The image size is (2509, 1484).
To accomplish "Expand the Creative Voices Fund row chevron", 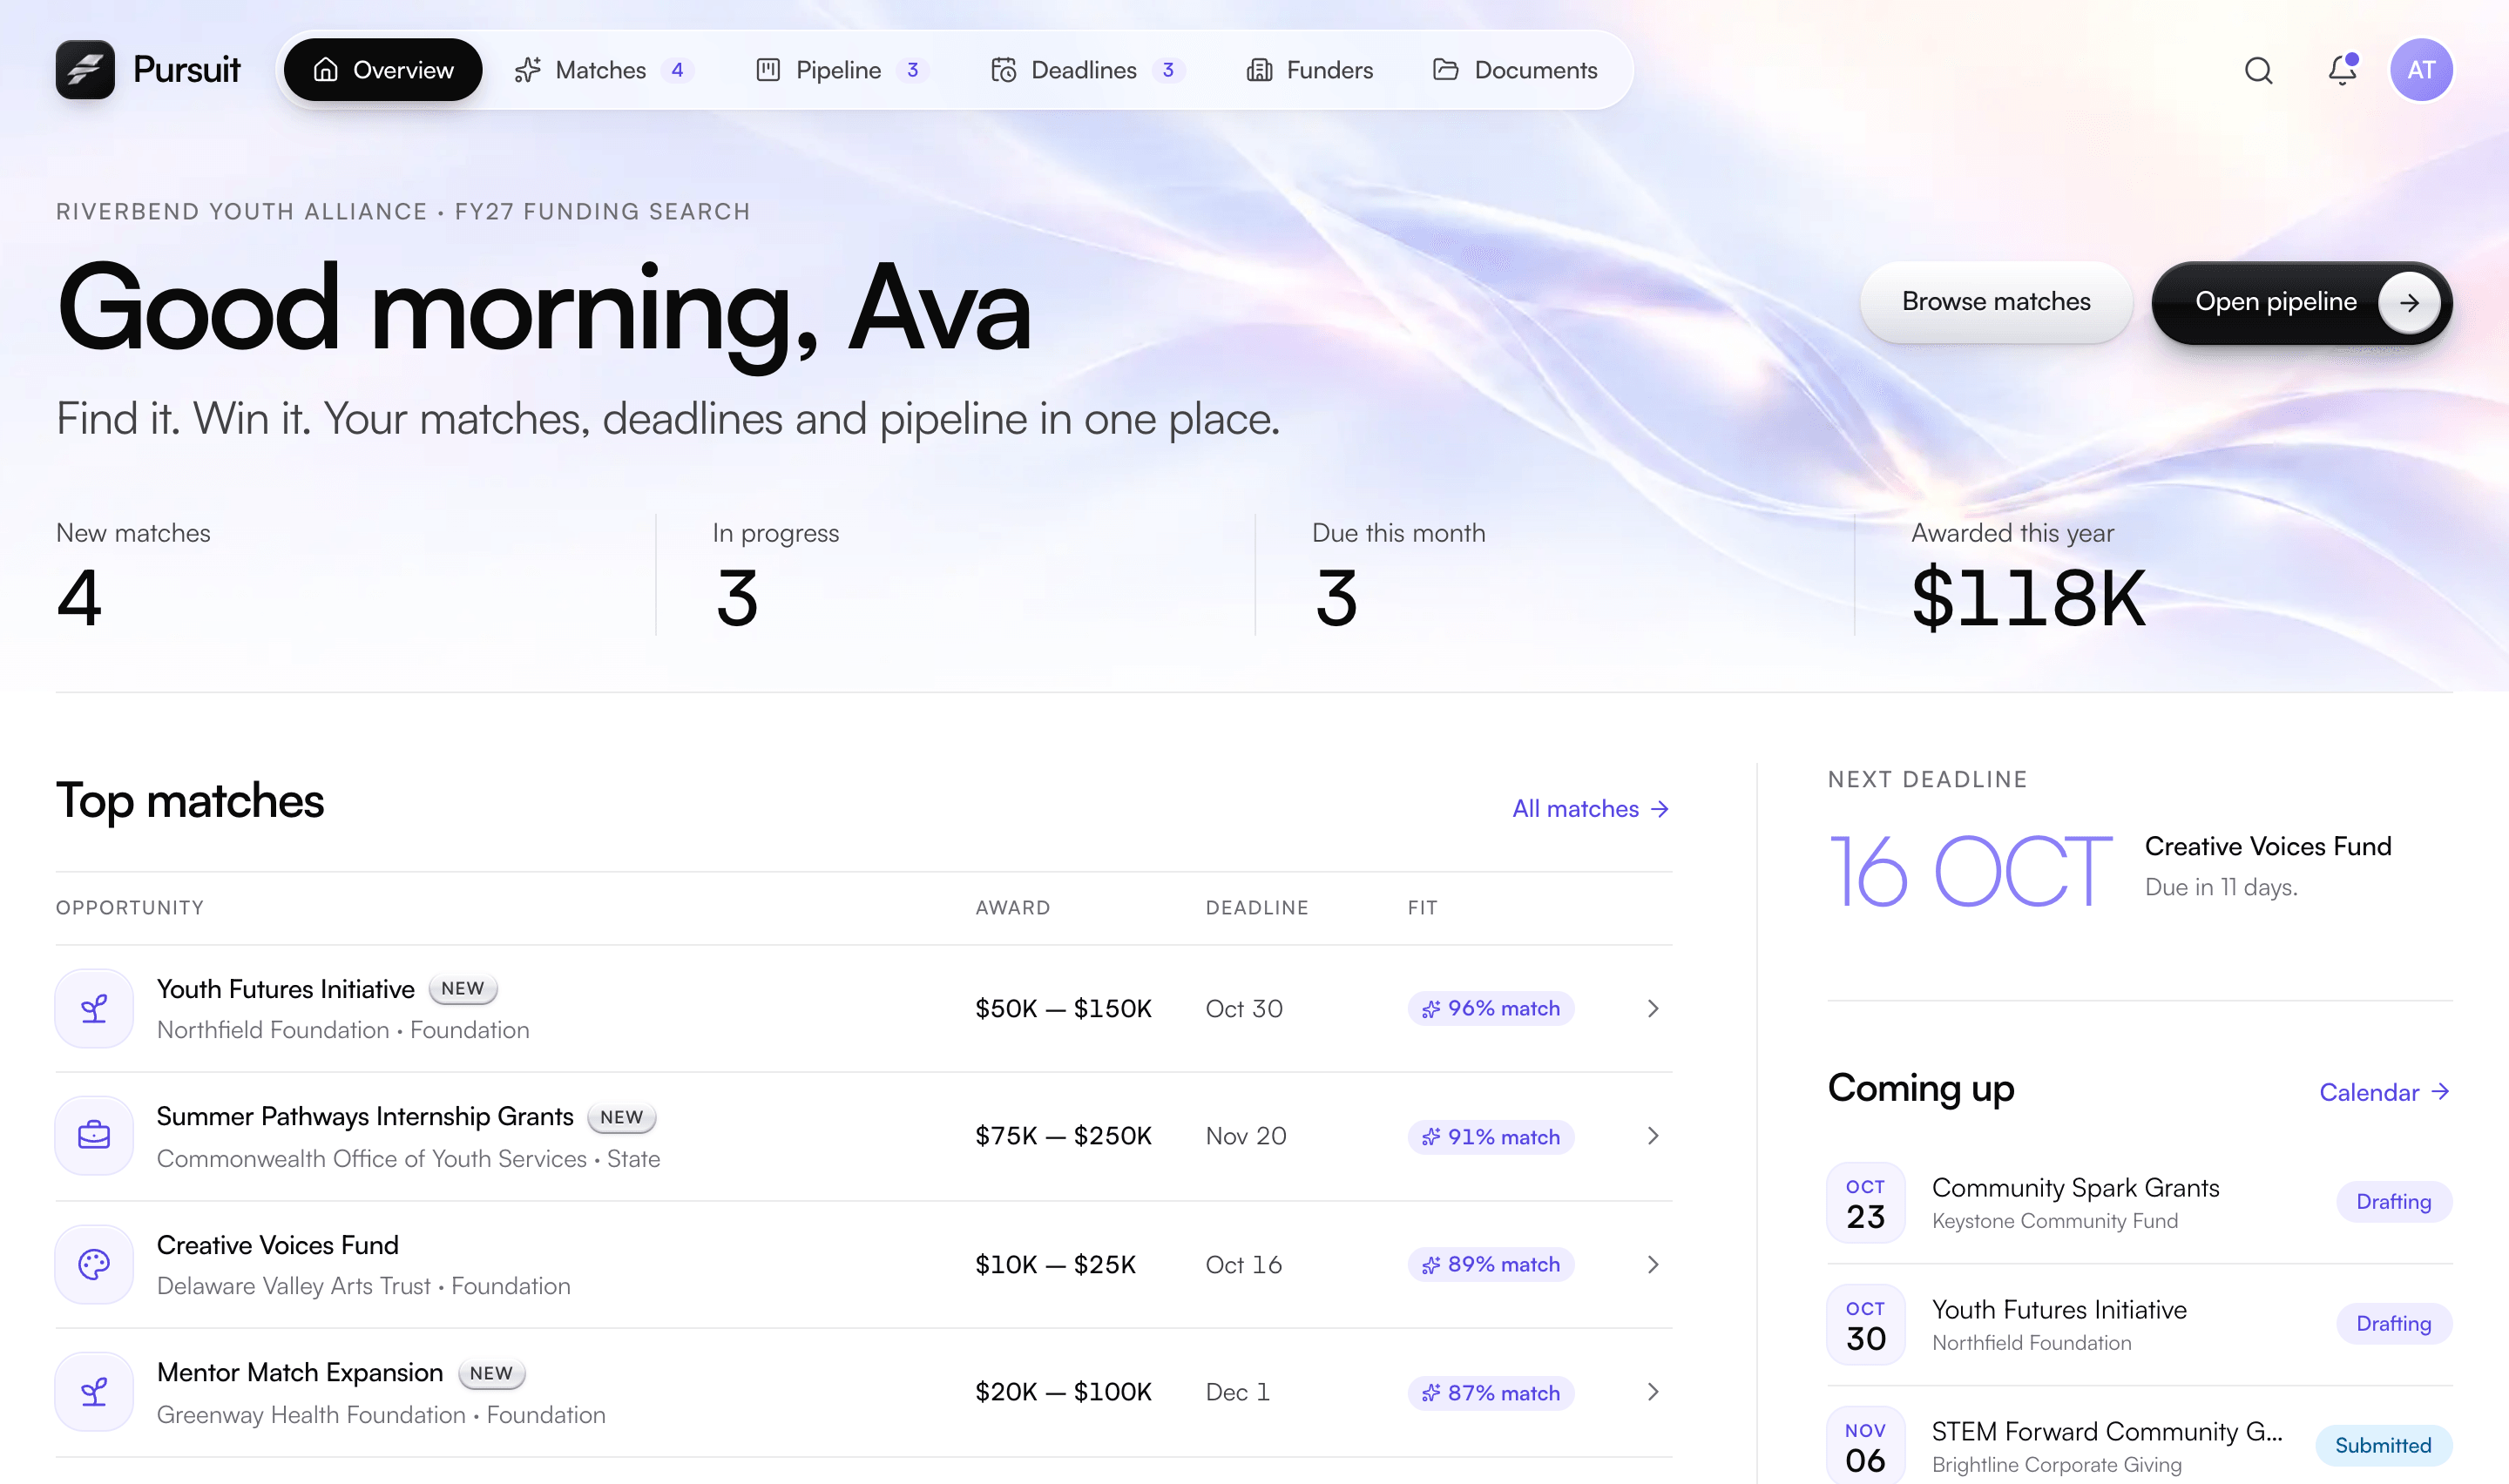I will pos(1653,1264).
